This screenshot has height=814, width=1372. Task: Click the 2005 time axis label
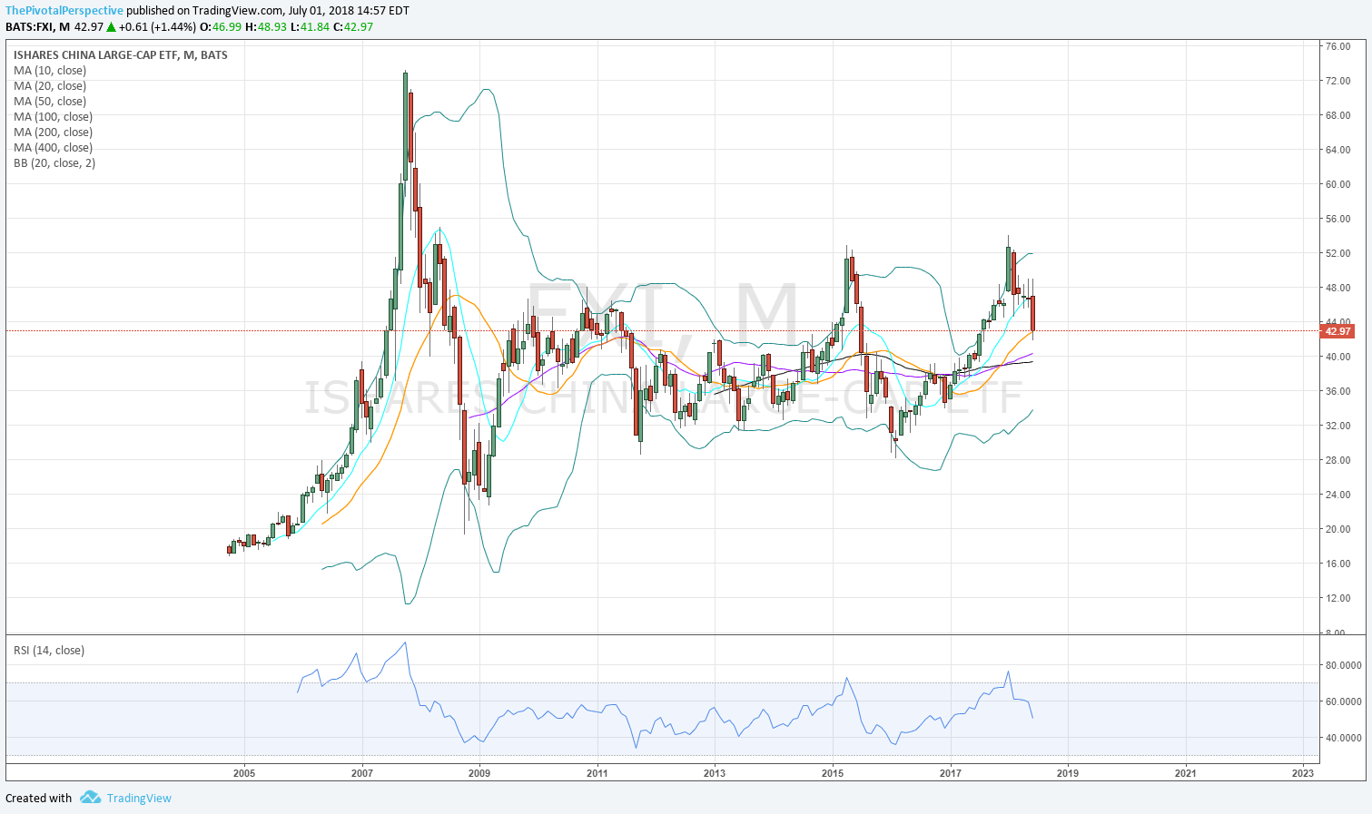tap(243, 773)
